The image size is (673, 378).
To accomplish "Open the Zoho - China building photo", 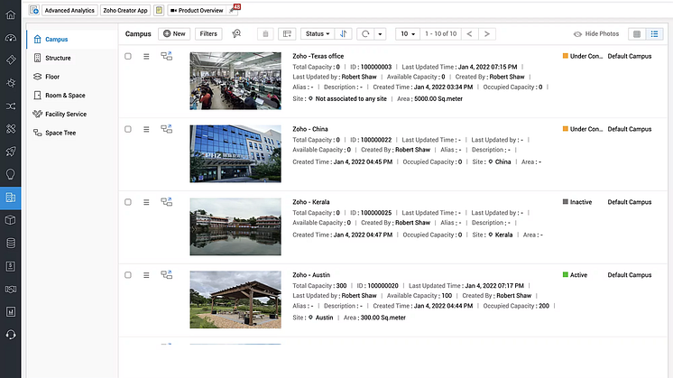I will click(x=235, y=153).
